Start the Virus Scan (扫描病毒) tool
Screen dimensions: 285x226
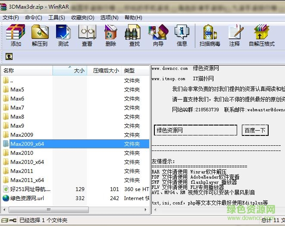[x=210, y=32]
